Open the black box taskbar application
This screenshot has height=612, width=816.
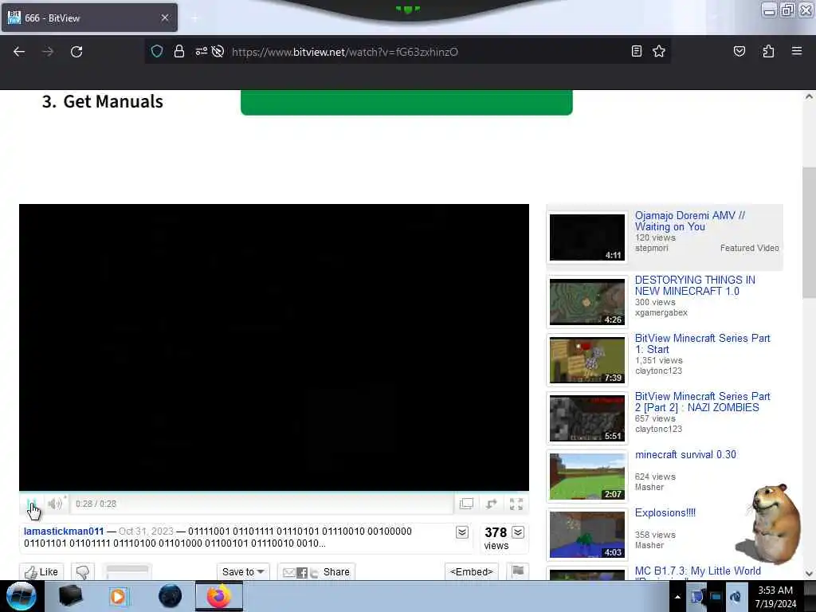point(70,596)
